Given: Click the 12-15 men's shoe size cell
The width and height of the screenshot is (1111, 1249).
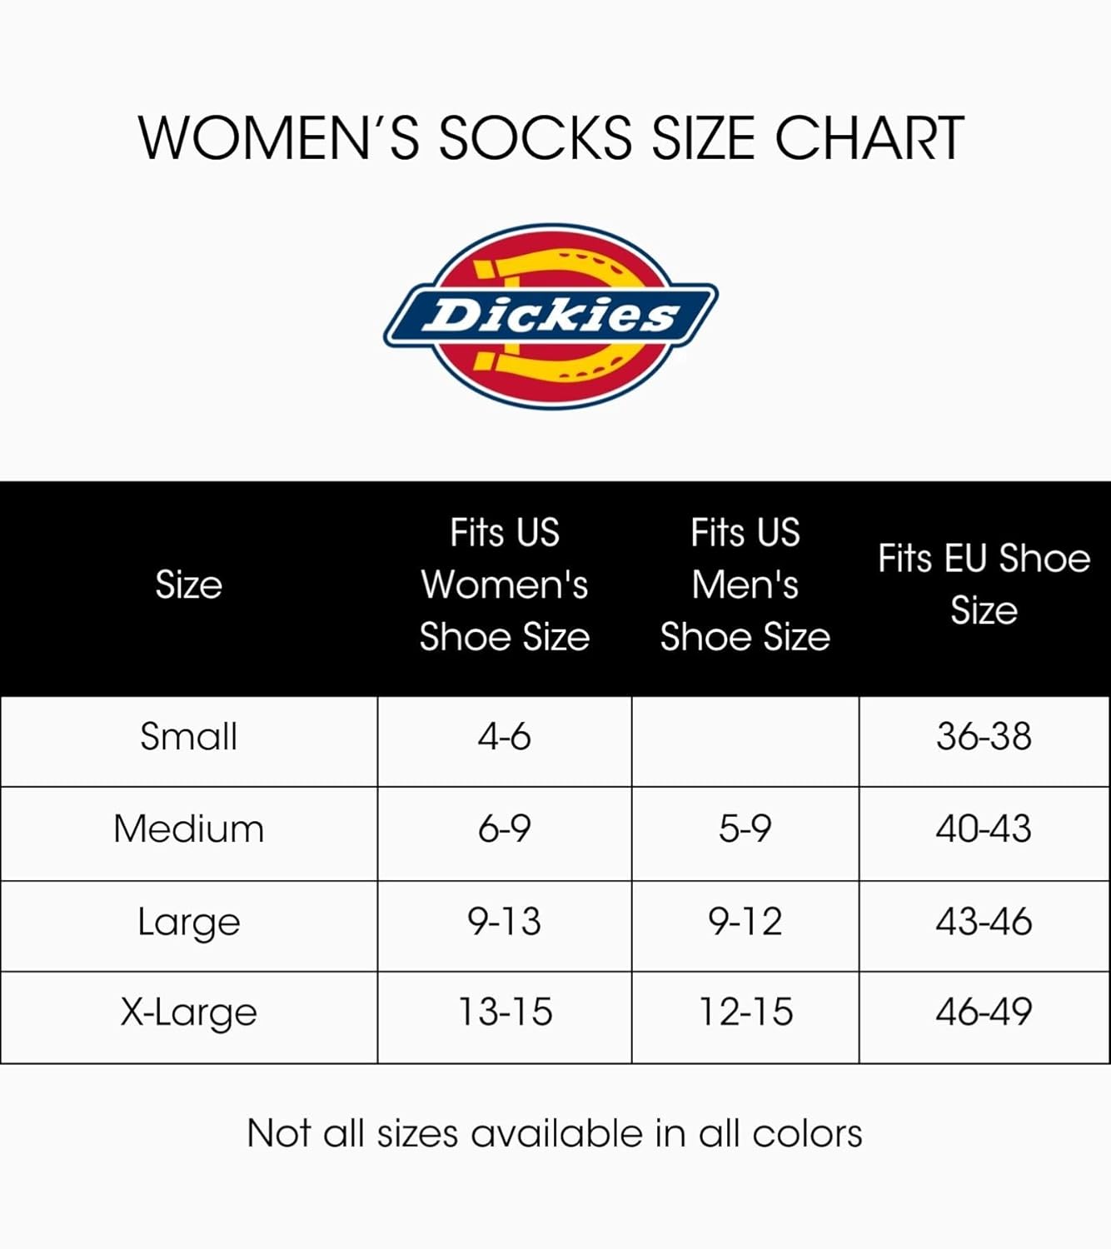Looking at the screenshot, I should tap(745, 1013).
